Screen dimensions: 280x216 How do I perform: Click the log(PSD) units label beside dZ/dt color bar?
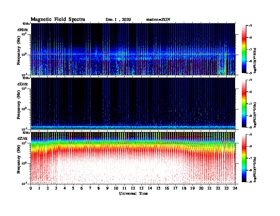tap(255, 169)
